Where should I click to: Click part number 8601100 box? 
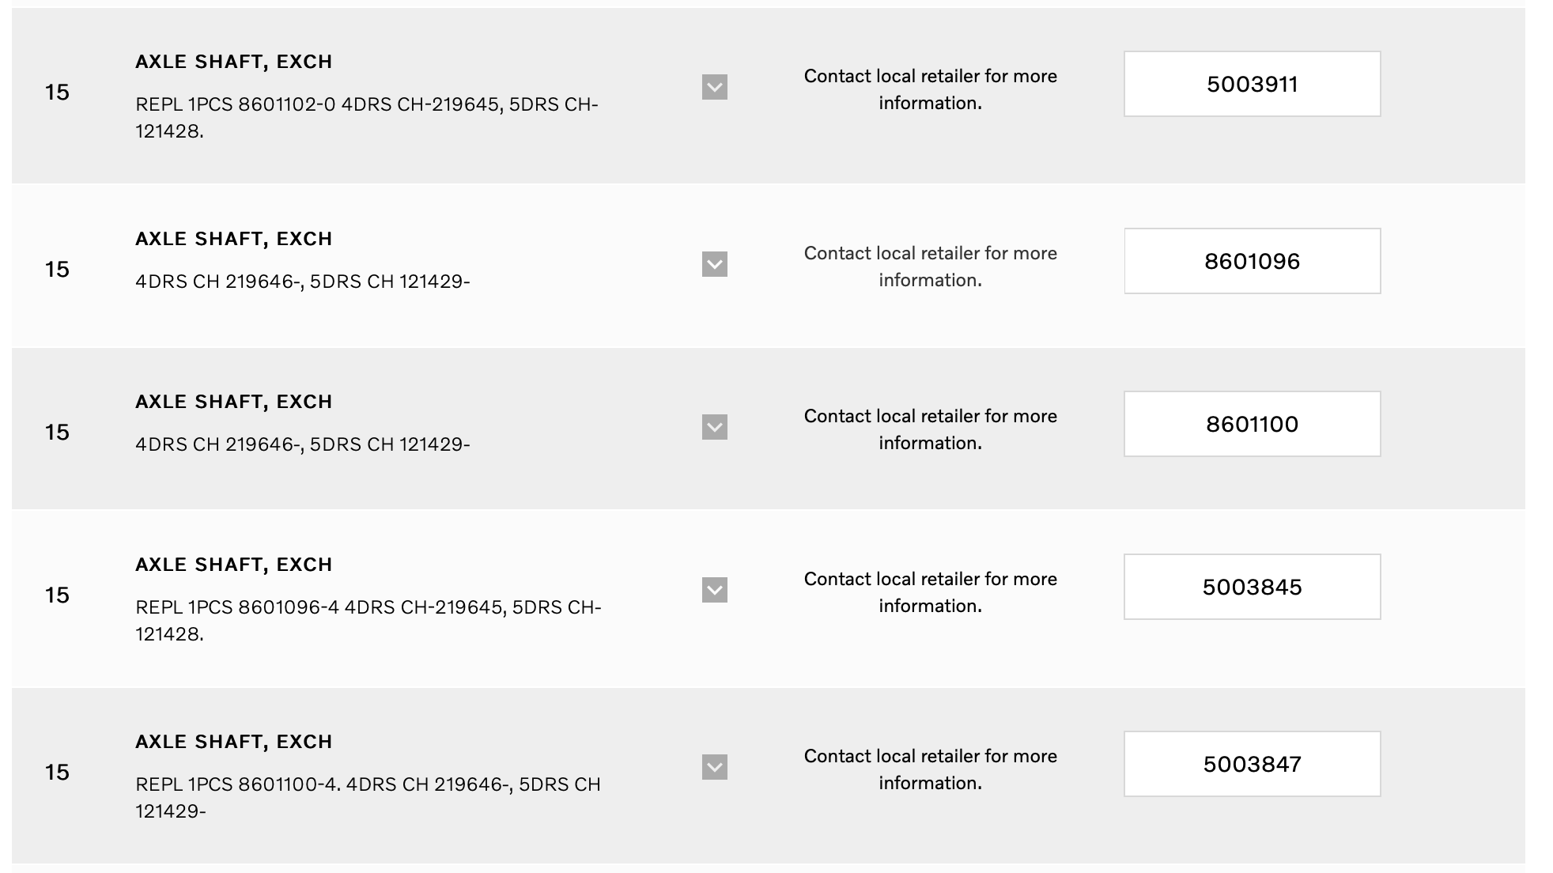click(x=1252, y=424)
